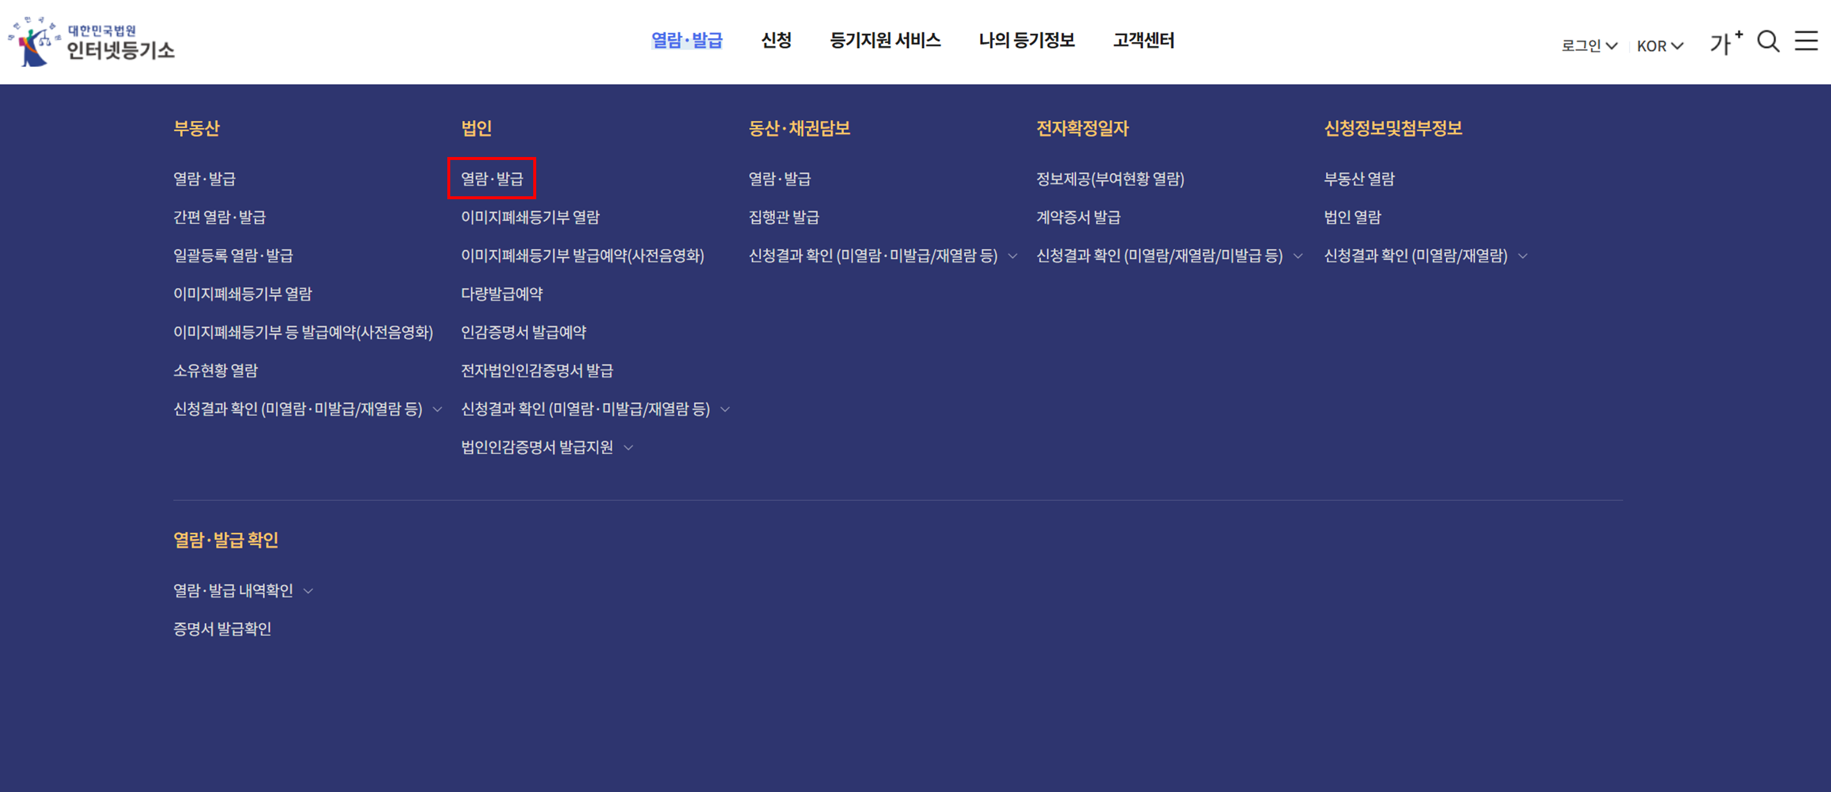Screen dimensions: 1831x792
Task: Select 집행관 발급 under 동산·채권담보
Action: coord(783,216)
